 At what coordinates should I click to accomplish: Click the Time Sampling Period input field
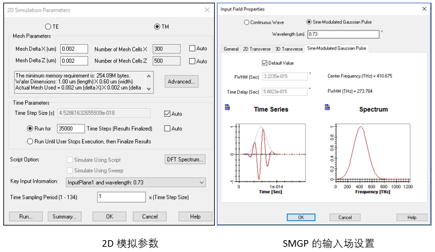coord(122,197)
